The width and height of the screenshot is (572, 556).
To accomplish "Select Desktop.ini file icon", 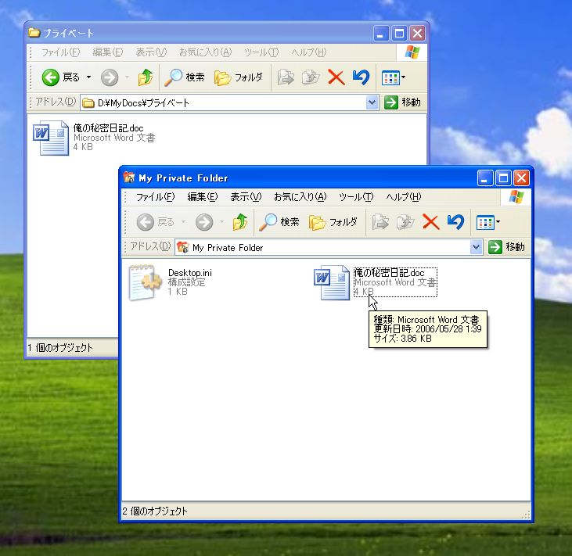I will pos(145,282).
